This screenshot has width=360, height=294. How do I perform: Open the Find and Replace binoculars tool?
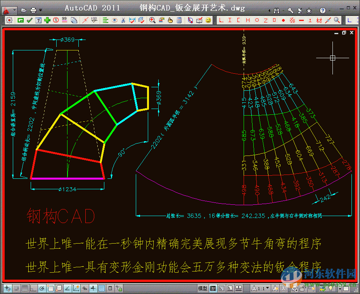click(276, 10)
